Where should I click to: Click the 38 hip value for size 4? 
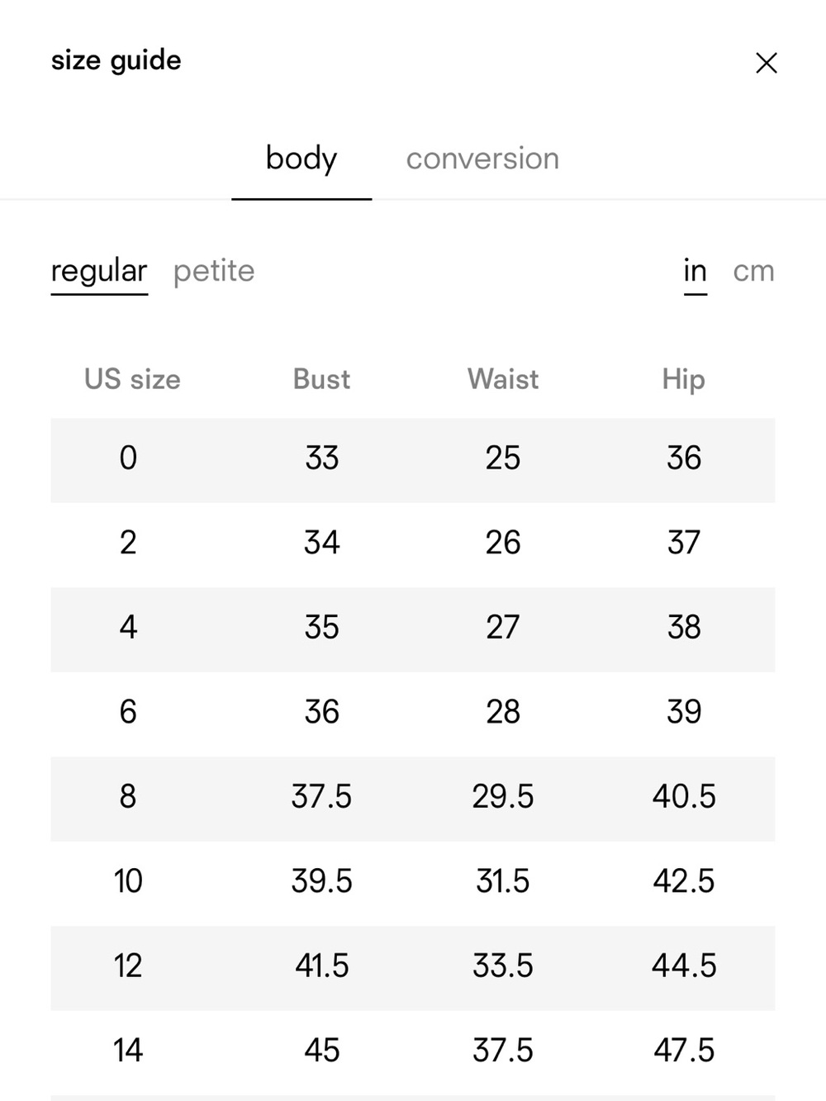684,628
